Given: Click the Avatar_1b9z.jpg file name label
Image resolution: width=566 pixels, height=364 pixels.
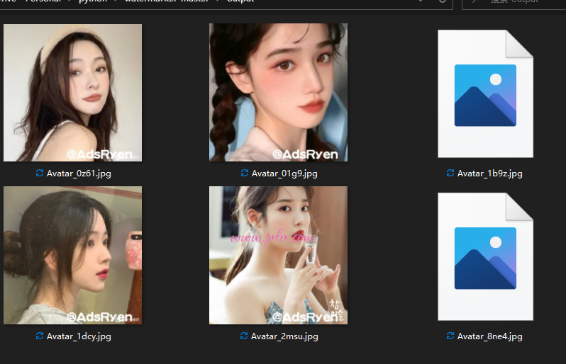Looking at the screenshot, I should [x=490, y=174].
